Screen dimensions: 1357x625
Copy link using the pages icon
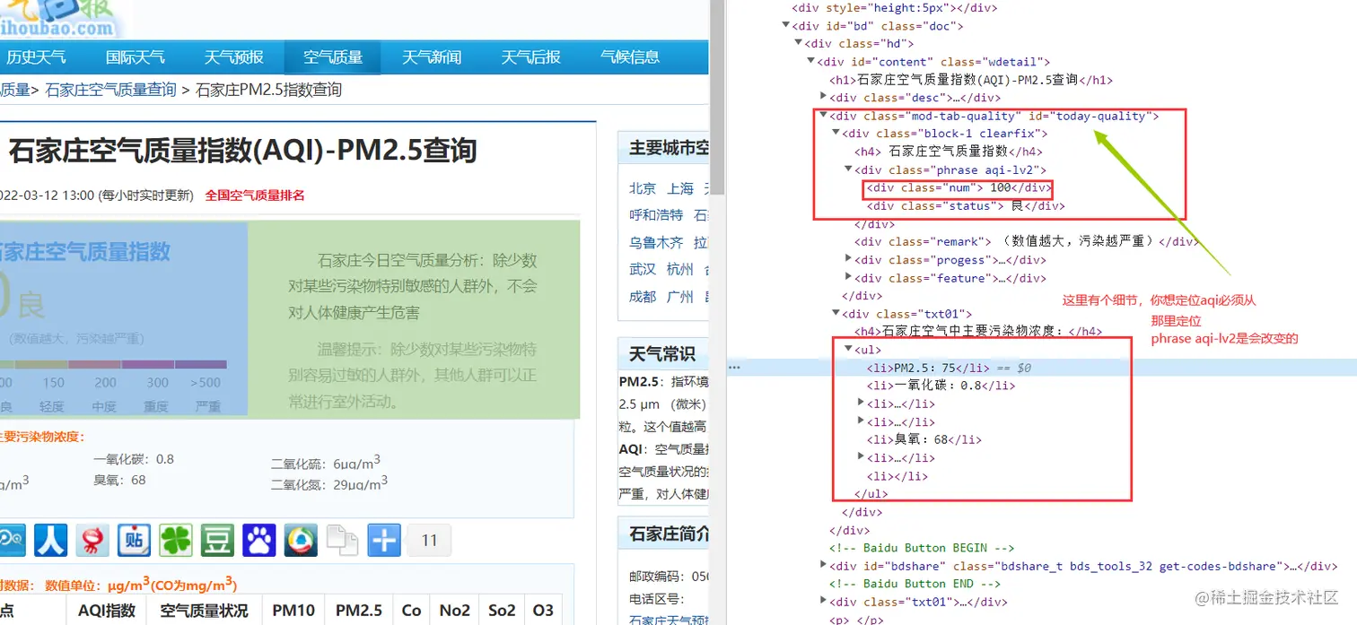[x=342, y=540]
